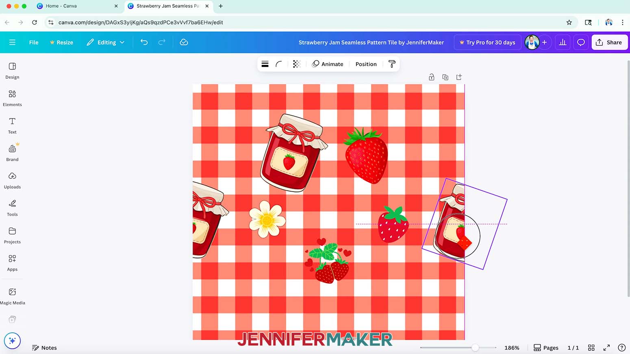Image resolution: width=630 pixels, height=354 pixels.
Task: Open the help question mark
Action: pyautogui.click(x=621, y=348)
